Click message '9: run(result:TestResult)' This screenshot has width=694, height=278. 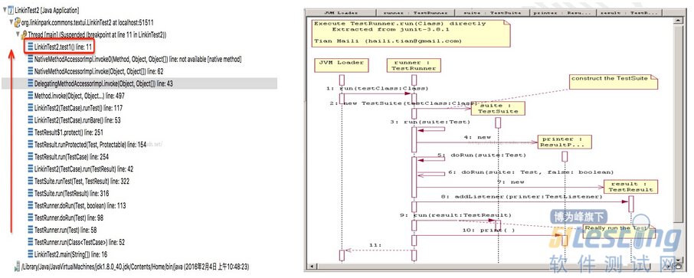point(456,215)
